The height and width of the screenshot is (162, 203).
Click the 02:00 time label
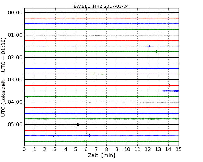pyautogui.click(x=15, y=57)
